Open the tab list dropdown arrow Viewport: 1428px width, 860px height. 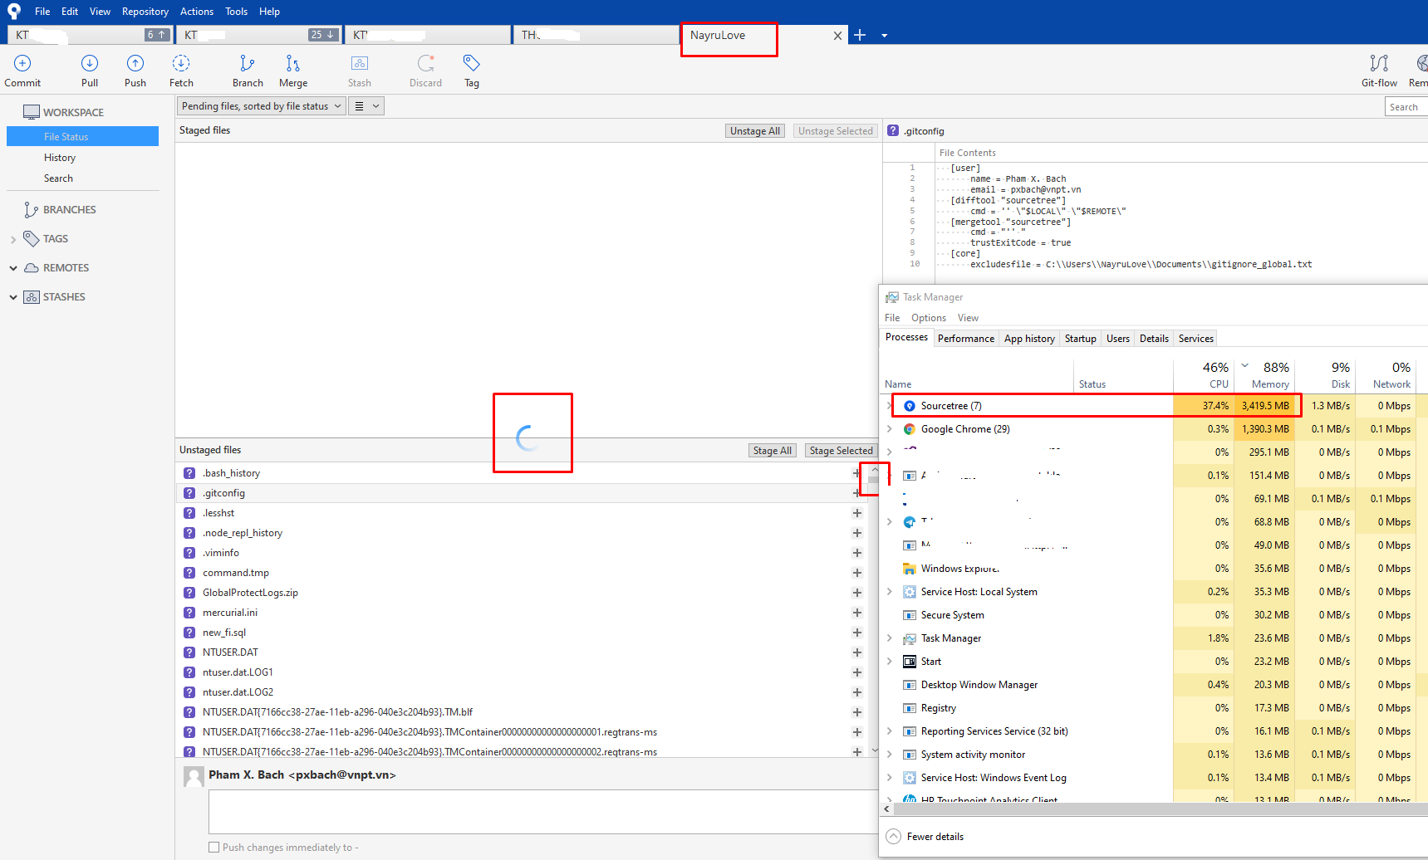(x=884, y=36)
